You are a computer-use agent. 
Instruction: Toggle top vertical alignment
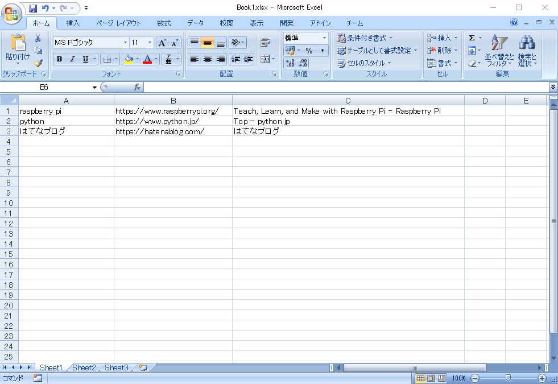[195, 43]
